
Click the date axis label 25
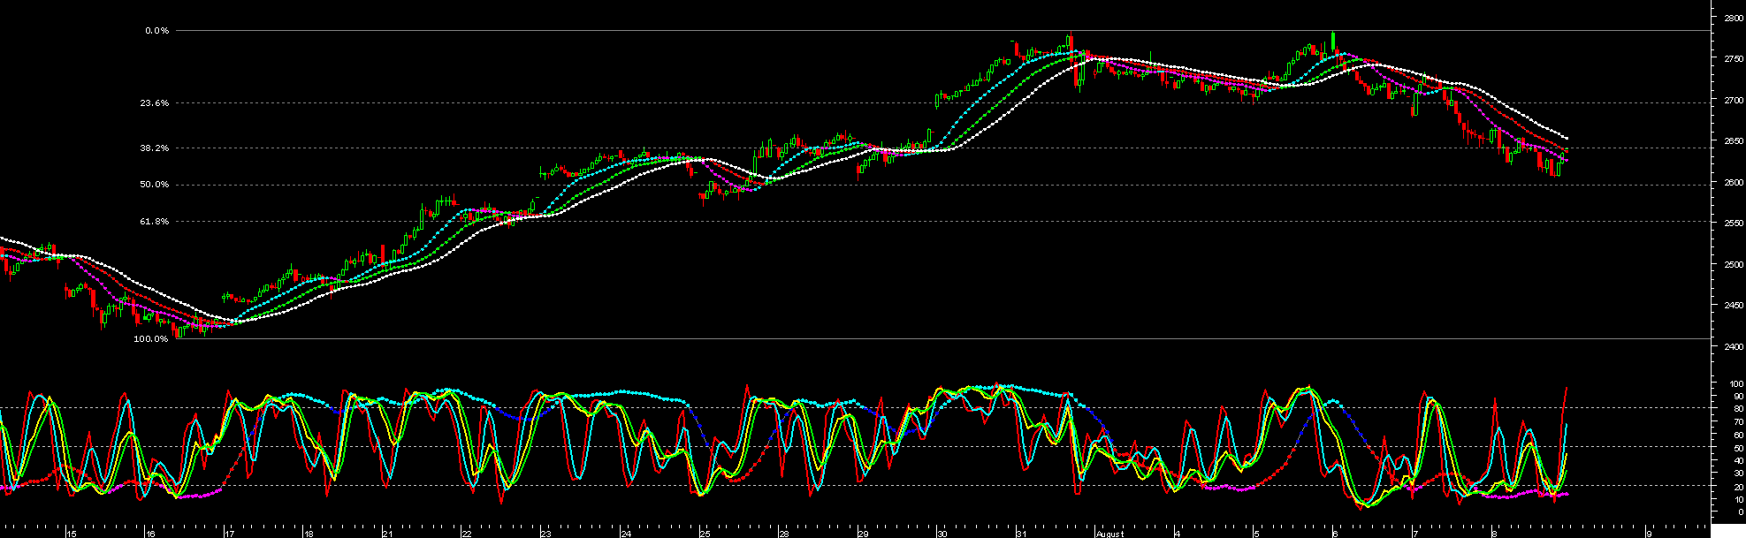pos(704,534)
